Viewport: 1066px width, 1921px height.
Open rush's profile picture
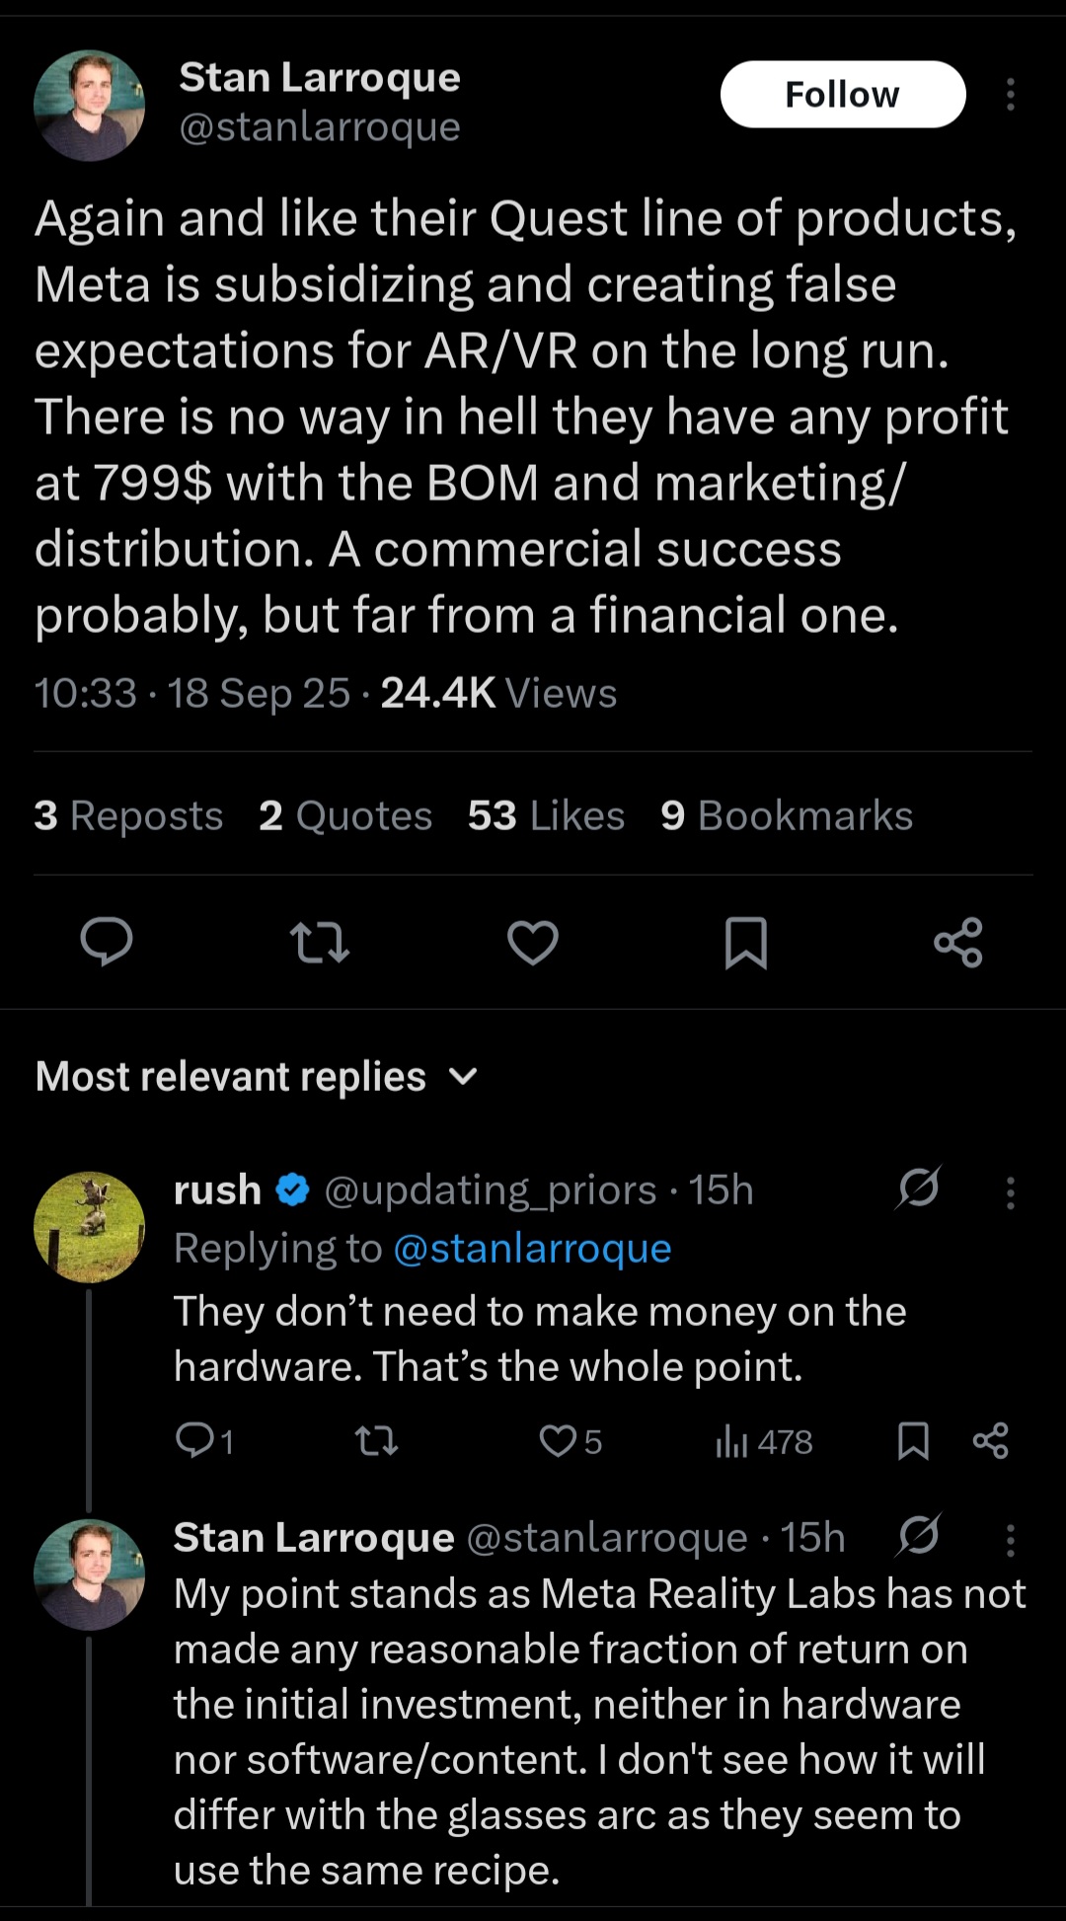(x=89, y=1227)
